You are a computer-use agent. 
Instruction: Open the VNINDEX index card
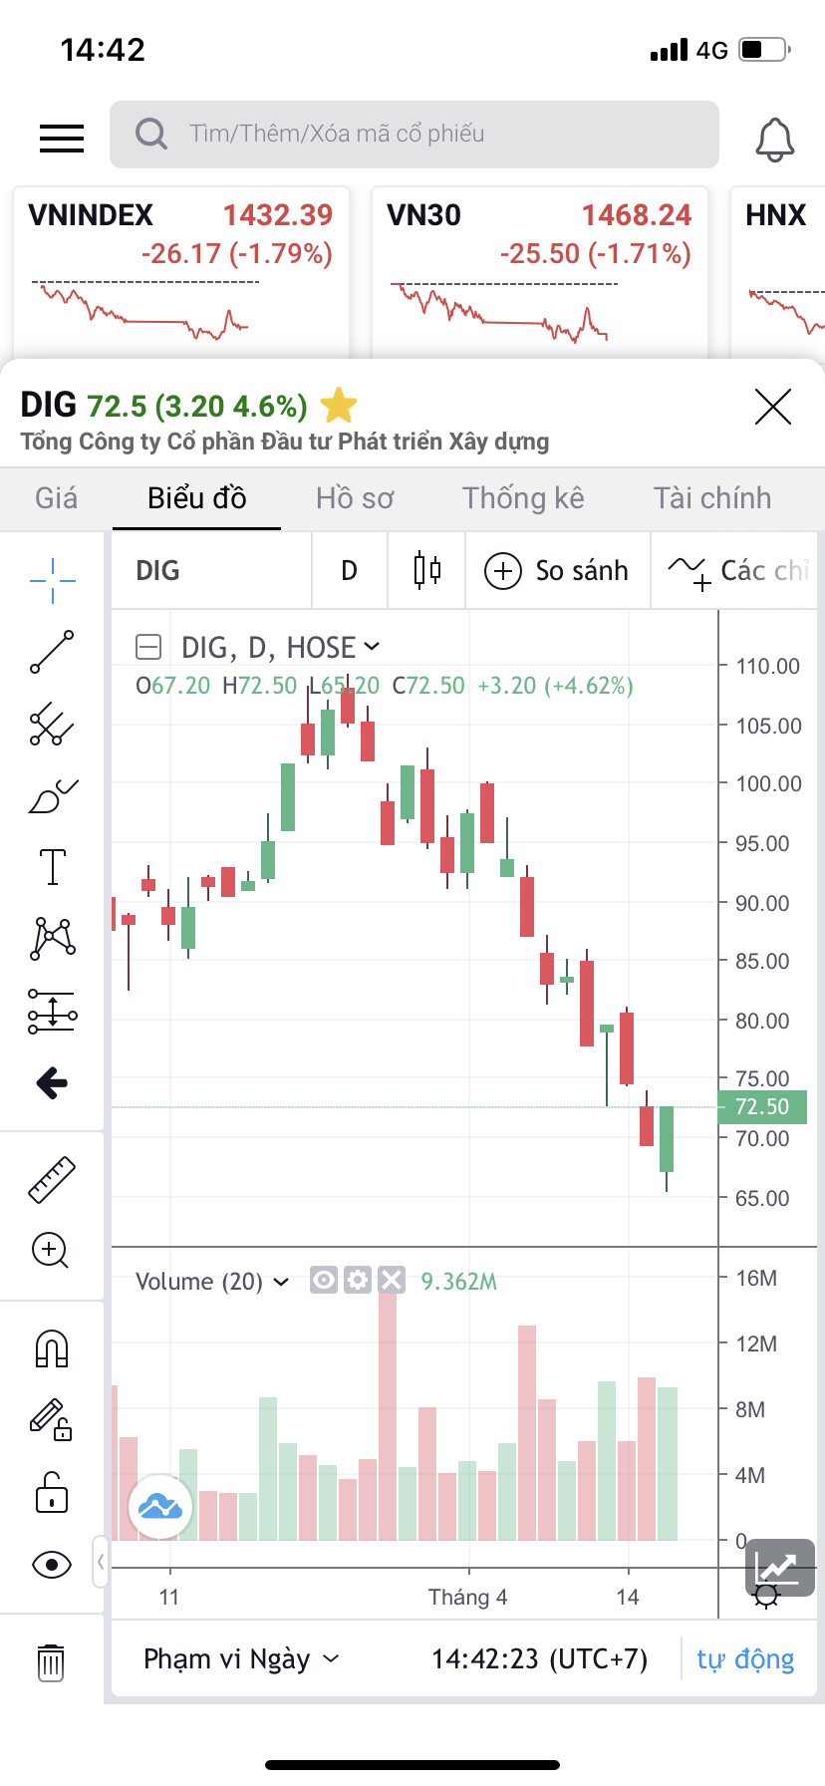(x=181, y=269)
